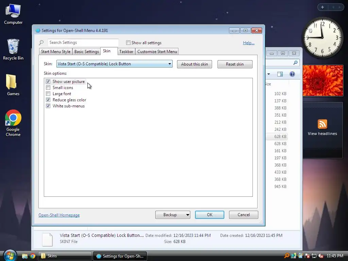348x261 pixels.
Task: Click the Skins window search magnifier icon
Action: (x=295, y=63)
